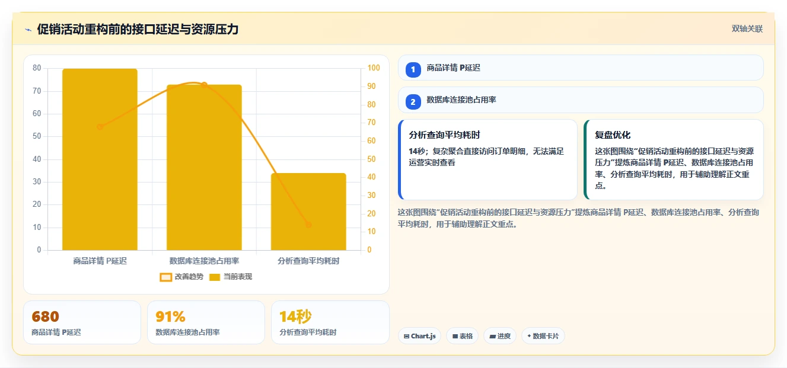
Task: Open the 复盘优化 info card
Action: point(674,160)
